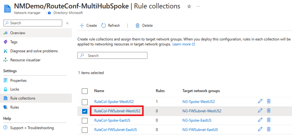
Task: Toggle the select-all header checkbox
Action: click(x=85, y=91)
